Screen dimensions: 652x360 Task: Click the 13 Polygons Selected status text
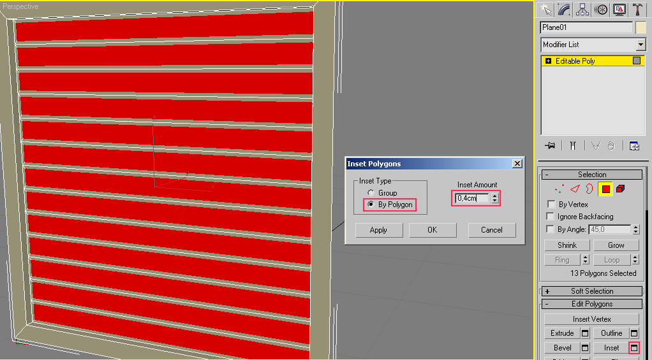(x=603, y=273)
